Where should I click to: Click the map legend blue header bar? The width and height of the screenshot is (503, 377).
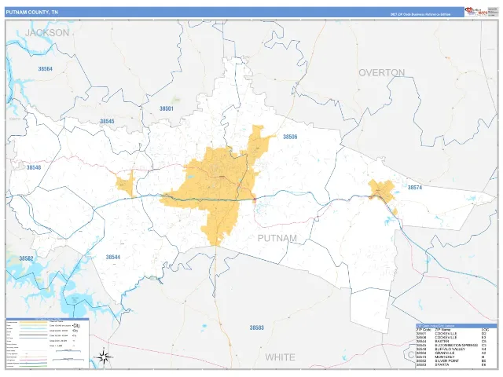tap(47, 319)
